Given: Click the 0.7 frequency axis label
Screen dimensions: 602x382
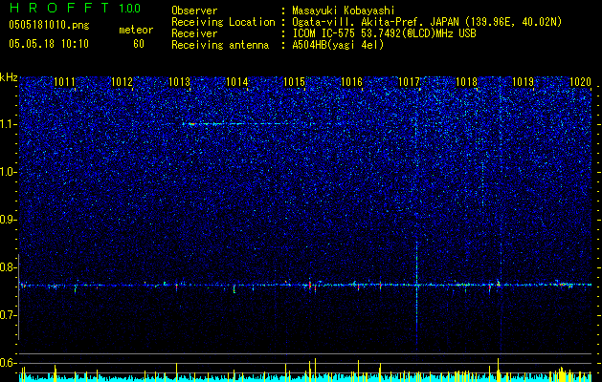Looking at the screenshot, I should coord(8,315).
